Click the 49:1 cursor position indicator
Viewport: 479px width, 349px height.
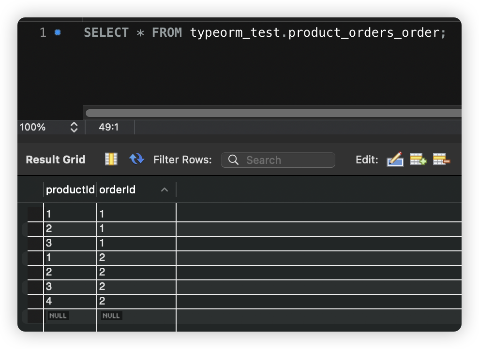[x=109, y=128]
